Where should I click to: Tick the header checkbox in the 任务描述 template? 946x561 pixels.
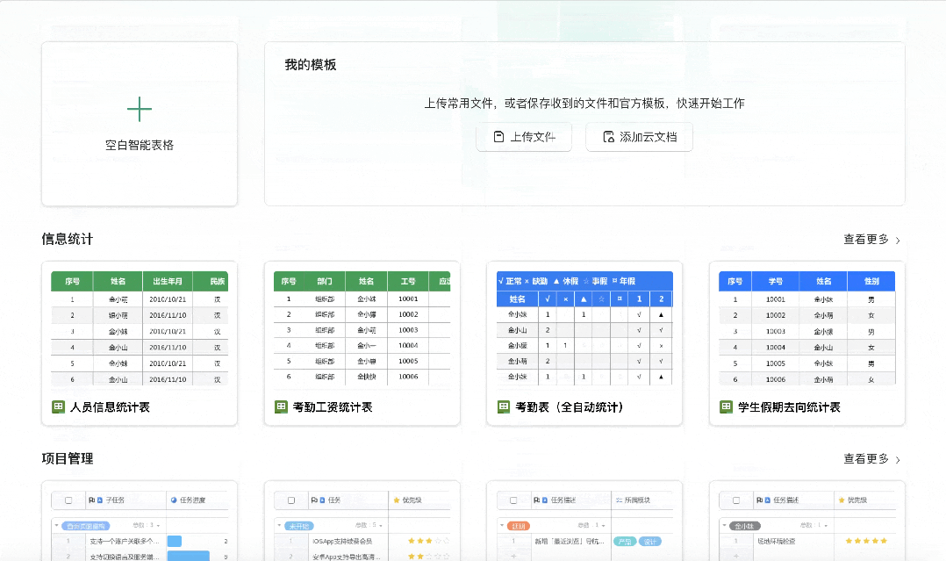tap(512, 499)
